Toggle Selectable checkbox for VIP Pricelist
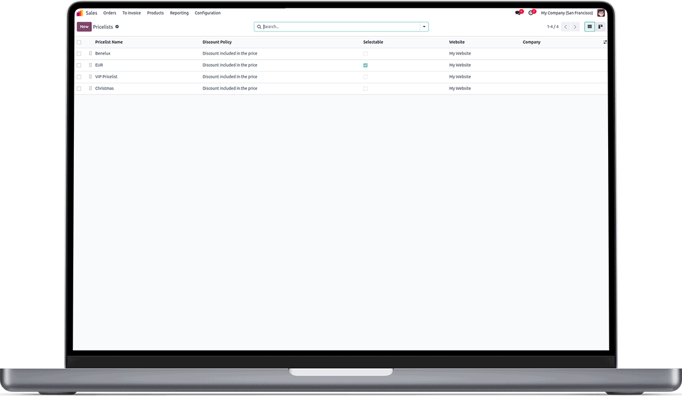The width and height of the screenshot is (682, 396). pyautogui.click(x=365, y=77)
